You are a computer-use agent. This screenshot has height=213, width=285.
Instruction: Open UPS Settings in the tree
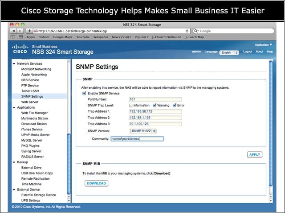[x=31, y=201]
